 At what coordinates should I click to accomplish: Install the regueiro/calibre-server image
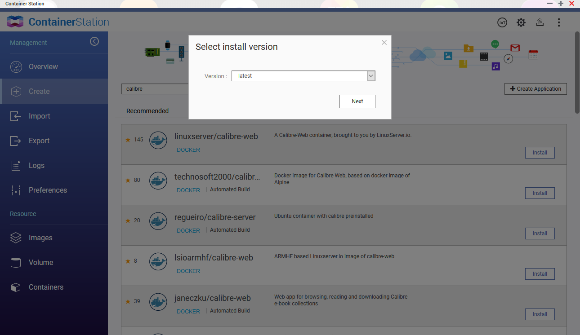[540, 234]
